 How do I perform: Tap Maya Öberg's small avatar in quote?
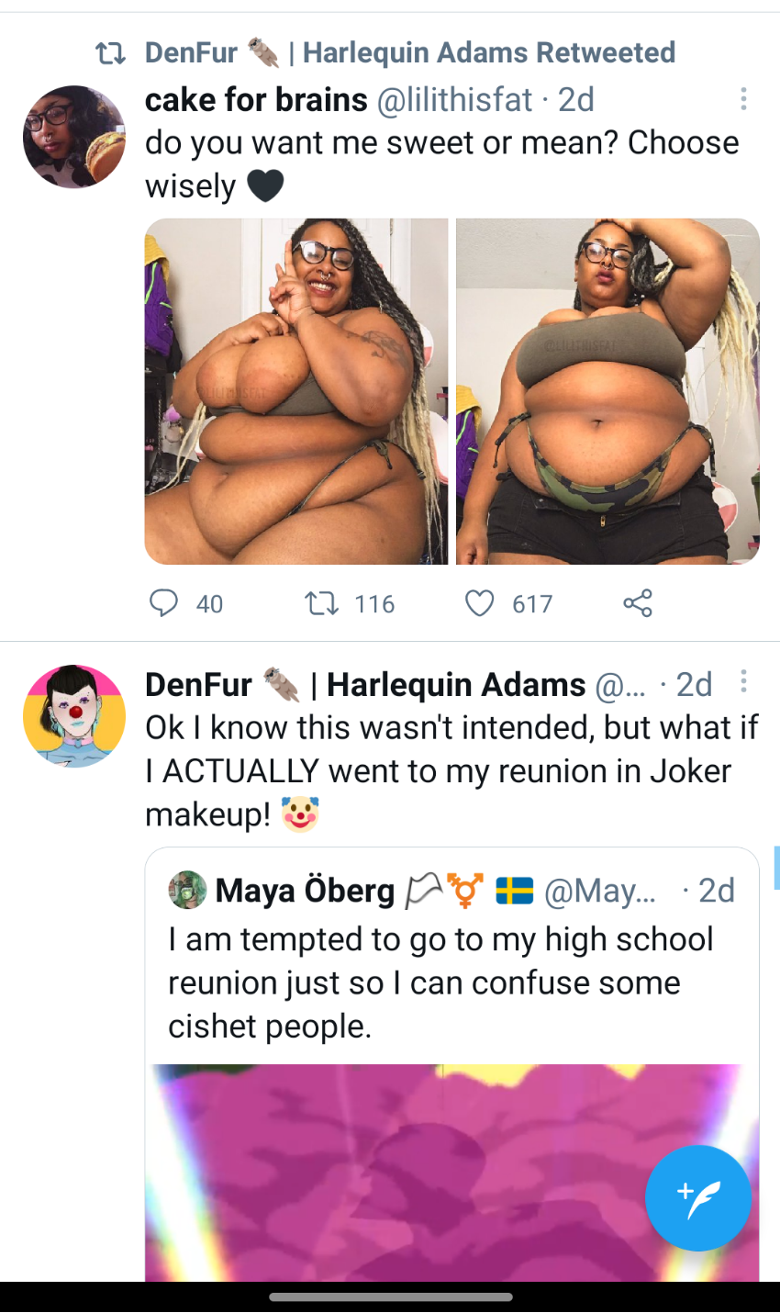(x=188, y=890)
